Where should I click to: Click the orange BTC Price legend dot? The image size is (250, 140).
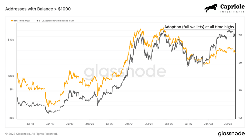pyautogui.click(x=12, y=21)
